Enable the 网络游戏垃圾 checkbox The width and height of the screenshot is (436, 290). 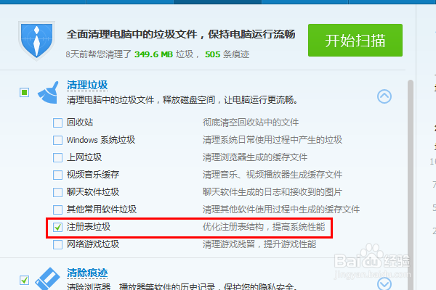coord(57,244)
